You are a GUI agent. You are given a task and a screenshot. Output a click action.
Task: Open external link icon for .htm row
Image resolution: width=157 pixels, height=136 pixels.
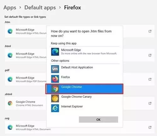coord(150,31)
